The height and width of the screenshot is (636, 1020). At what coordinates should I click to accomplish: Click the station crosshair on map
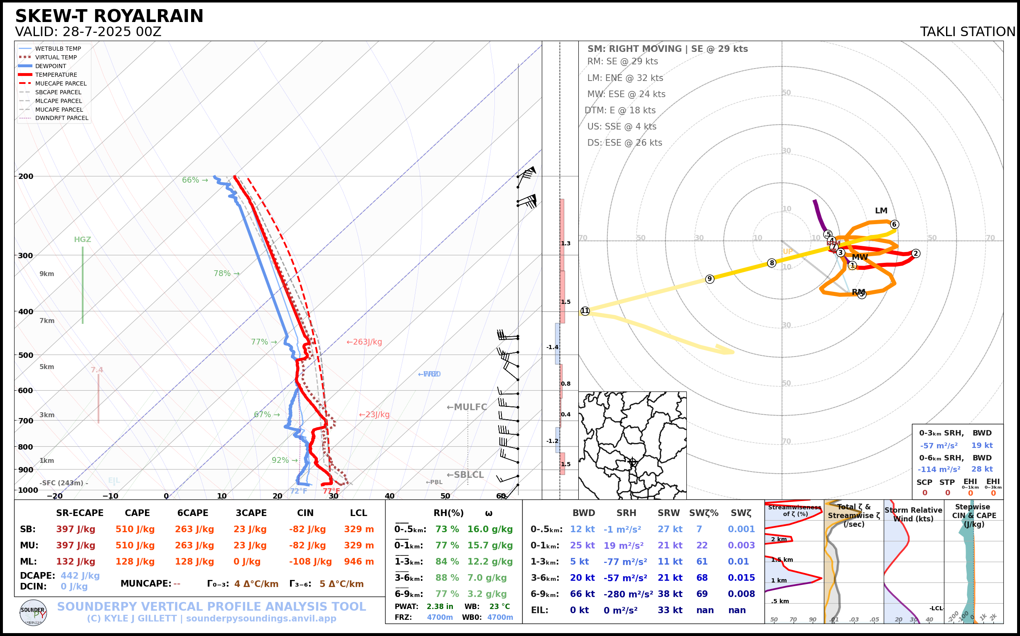[632, 462]
